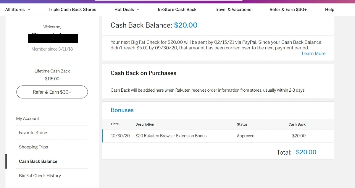
Task: Click the Learn More link
Action: pyautogui.click(x=314, y=54)
